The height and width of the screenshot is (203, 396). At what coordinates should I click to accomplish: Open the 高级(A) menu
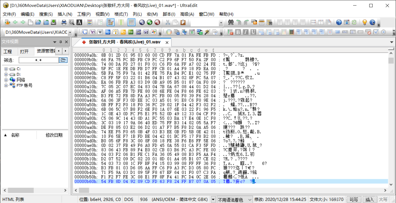click(x=187, y=14)
